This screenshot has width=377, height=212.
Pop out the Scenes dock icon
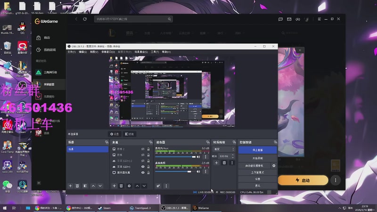[107, 142]
